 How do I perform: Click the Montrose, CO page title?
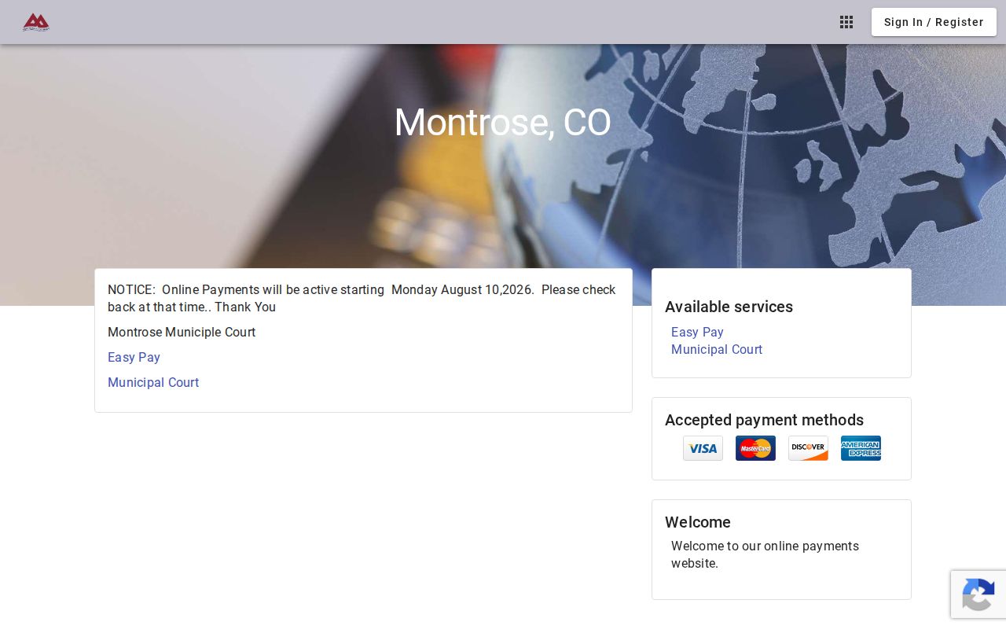(x=502, y=123)
